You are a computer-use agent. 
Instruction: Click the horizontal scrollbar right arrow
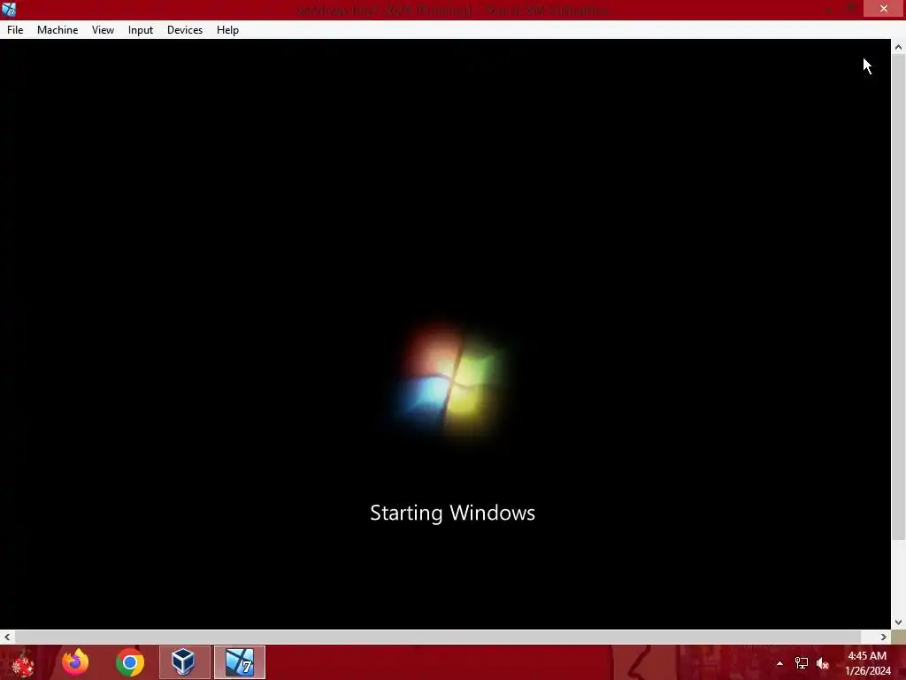(x=884, y=637)
